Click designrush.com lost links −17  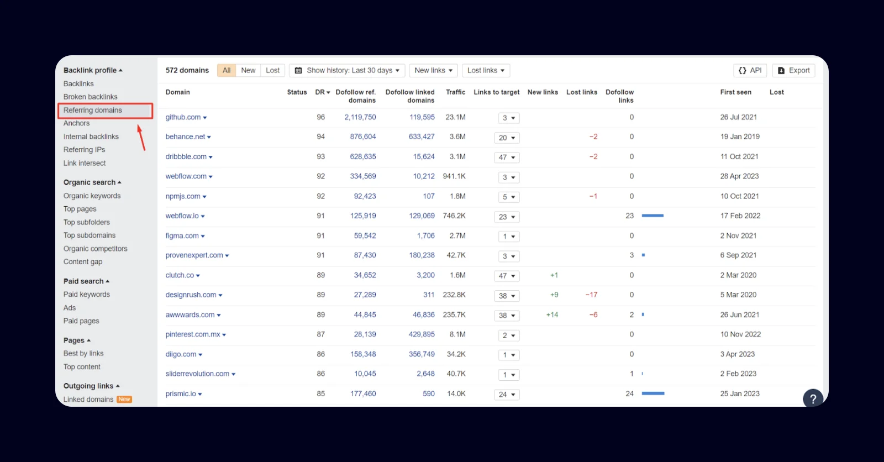coord(591,295)
